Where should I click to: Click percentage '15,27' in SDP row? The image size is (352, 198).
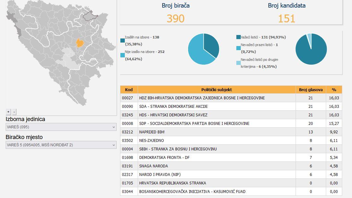click(334, 124)
